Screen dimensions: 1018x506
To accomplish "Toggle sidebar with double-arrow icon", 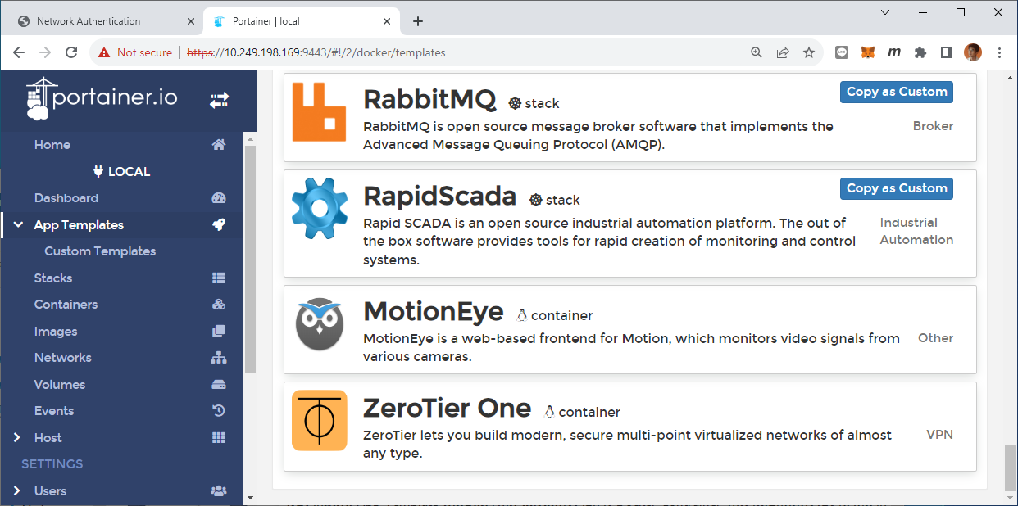I will (x=219, y=100).
